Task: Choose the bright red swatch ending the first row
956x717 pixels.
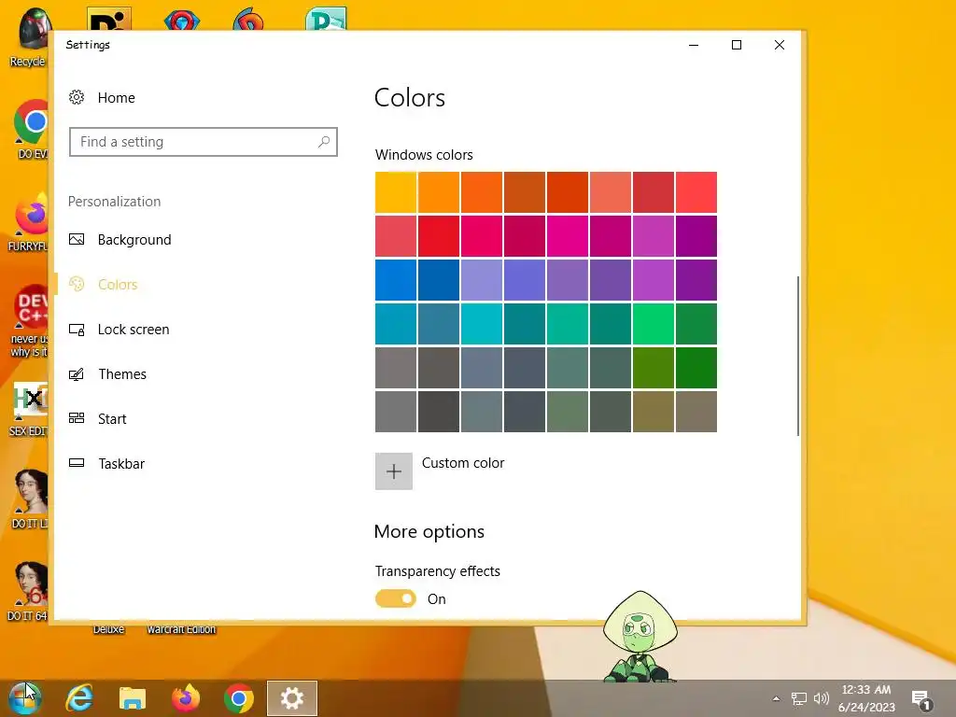Action: [696, 192]
